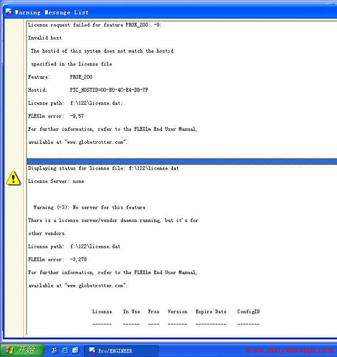Click the 'www.globetrotter.com' line below error -3,278
The width and height of the screenshot is (337, 357).
78,285
